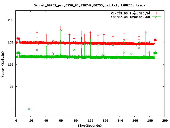Screen dimensions: 170x128
Task: Click y-axis tick label 50
Action: (11, 87)
